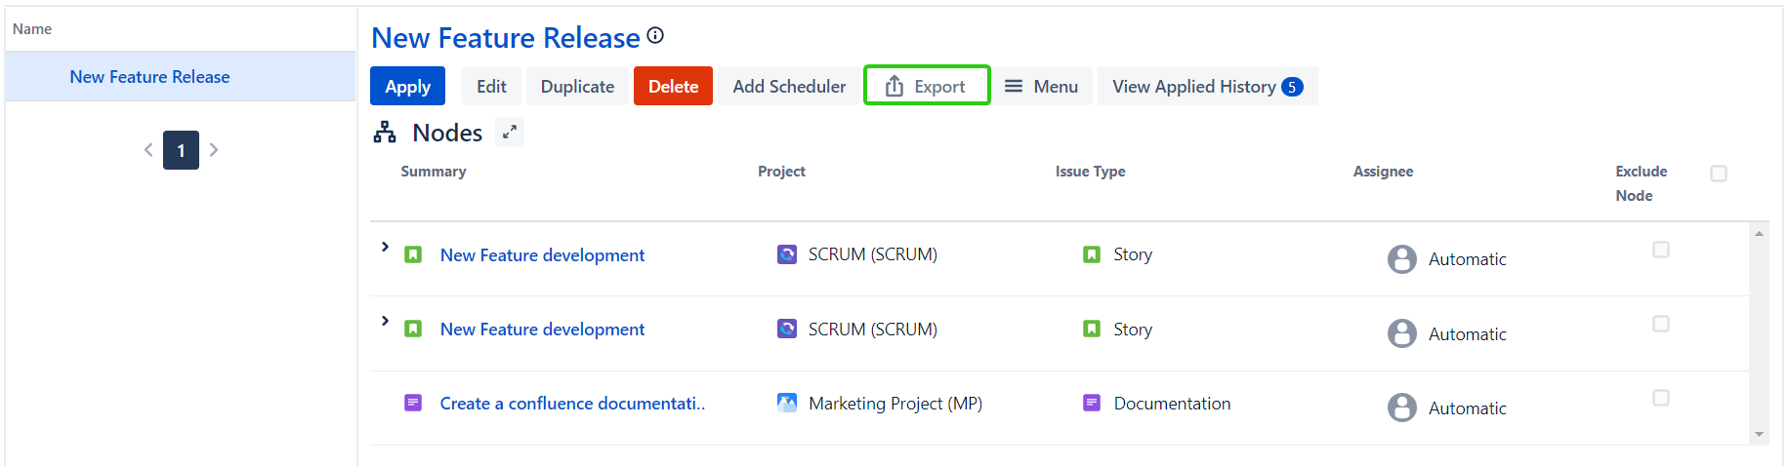
Task: Click the red Delete button
Action: [673, 87]
